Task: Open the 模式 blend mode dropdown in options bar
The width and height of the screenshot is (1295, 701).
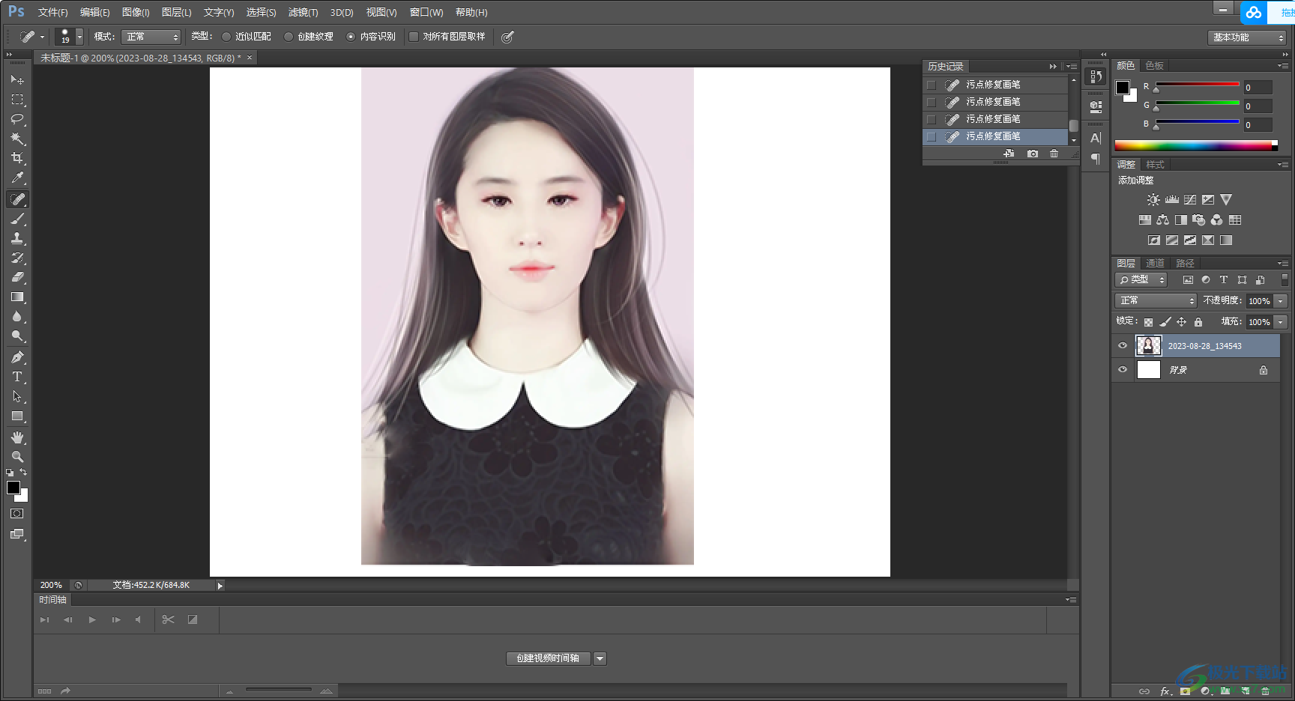Action: click(151, 37)
